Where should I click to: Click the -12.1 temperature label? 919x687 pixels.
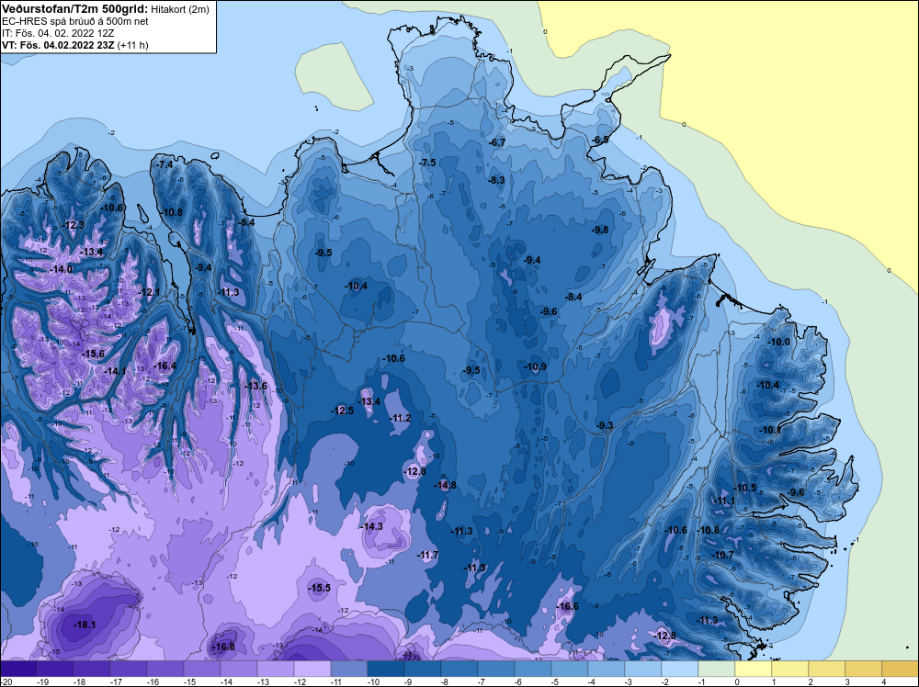[150, 292]
